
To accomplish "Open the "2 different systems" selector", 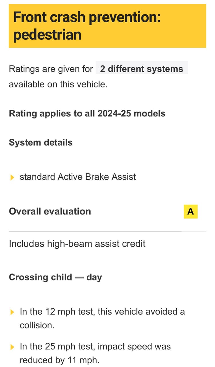I will pos(141,69).
